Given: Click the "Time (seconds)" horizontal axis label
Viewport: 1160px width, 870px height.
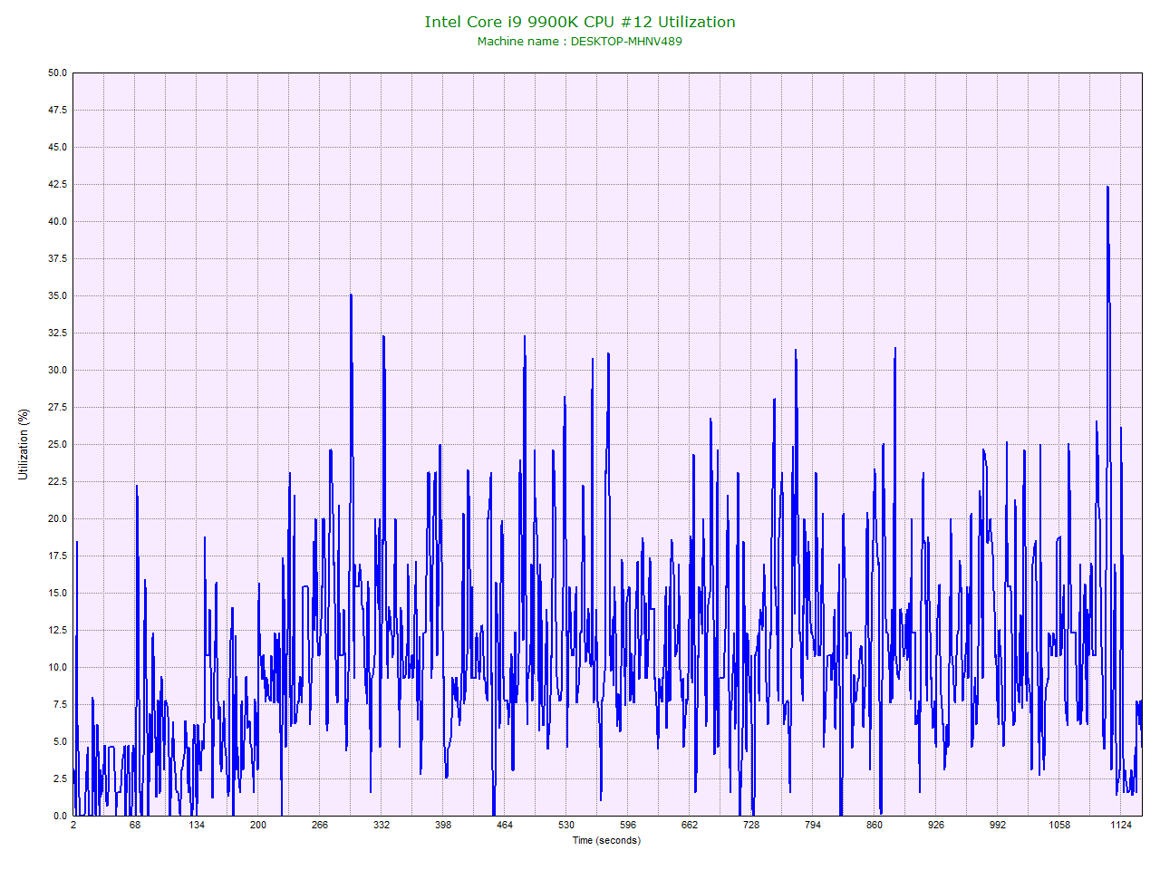Looking at the screenshot, I should (606, 840).
